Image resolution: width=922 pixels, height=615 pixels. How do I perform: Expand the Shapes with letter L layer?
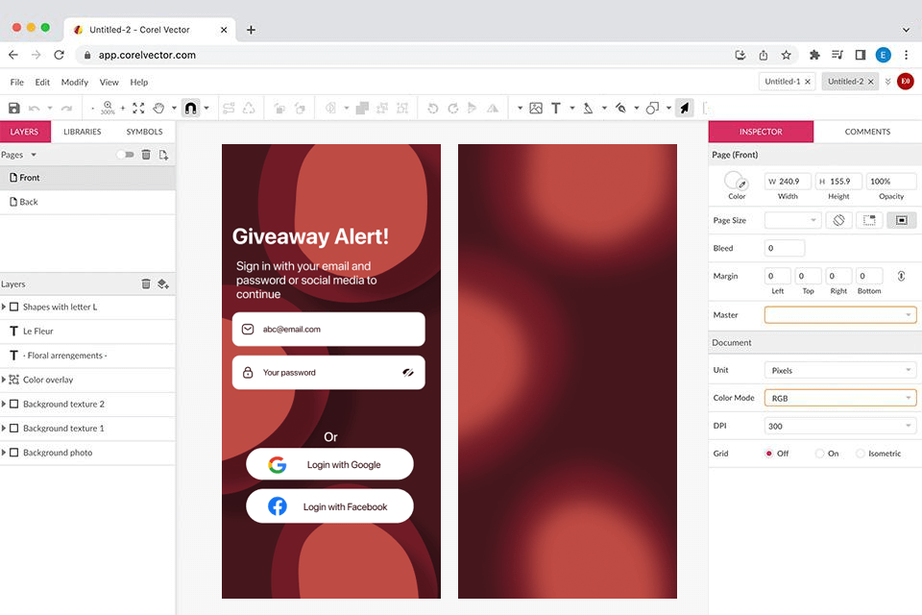pyautogui.click(x=4, y=307)
